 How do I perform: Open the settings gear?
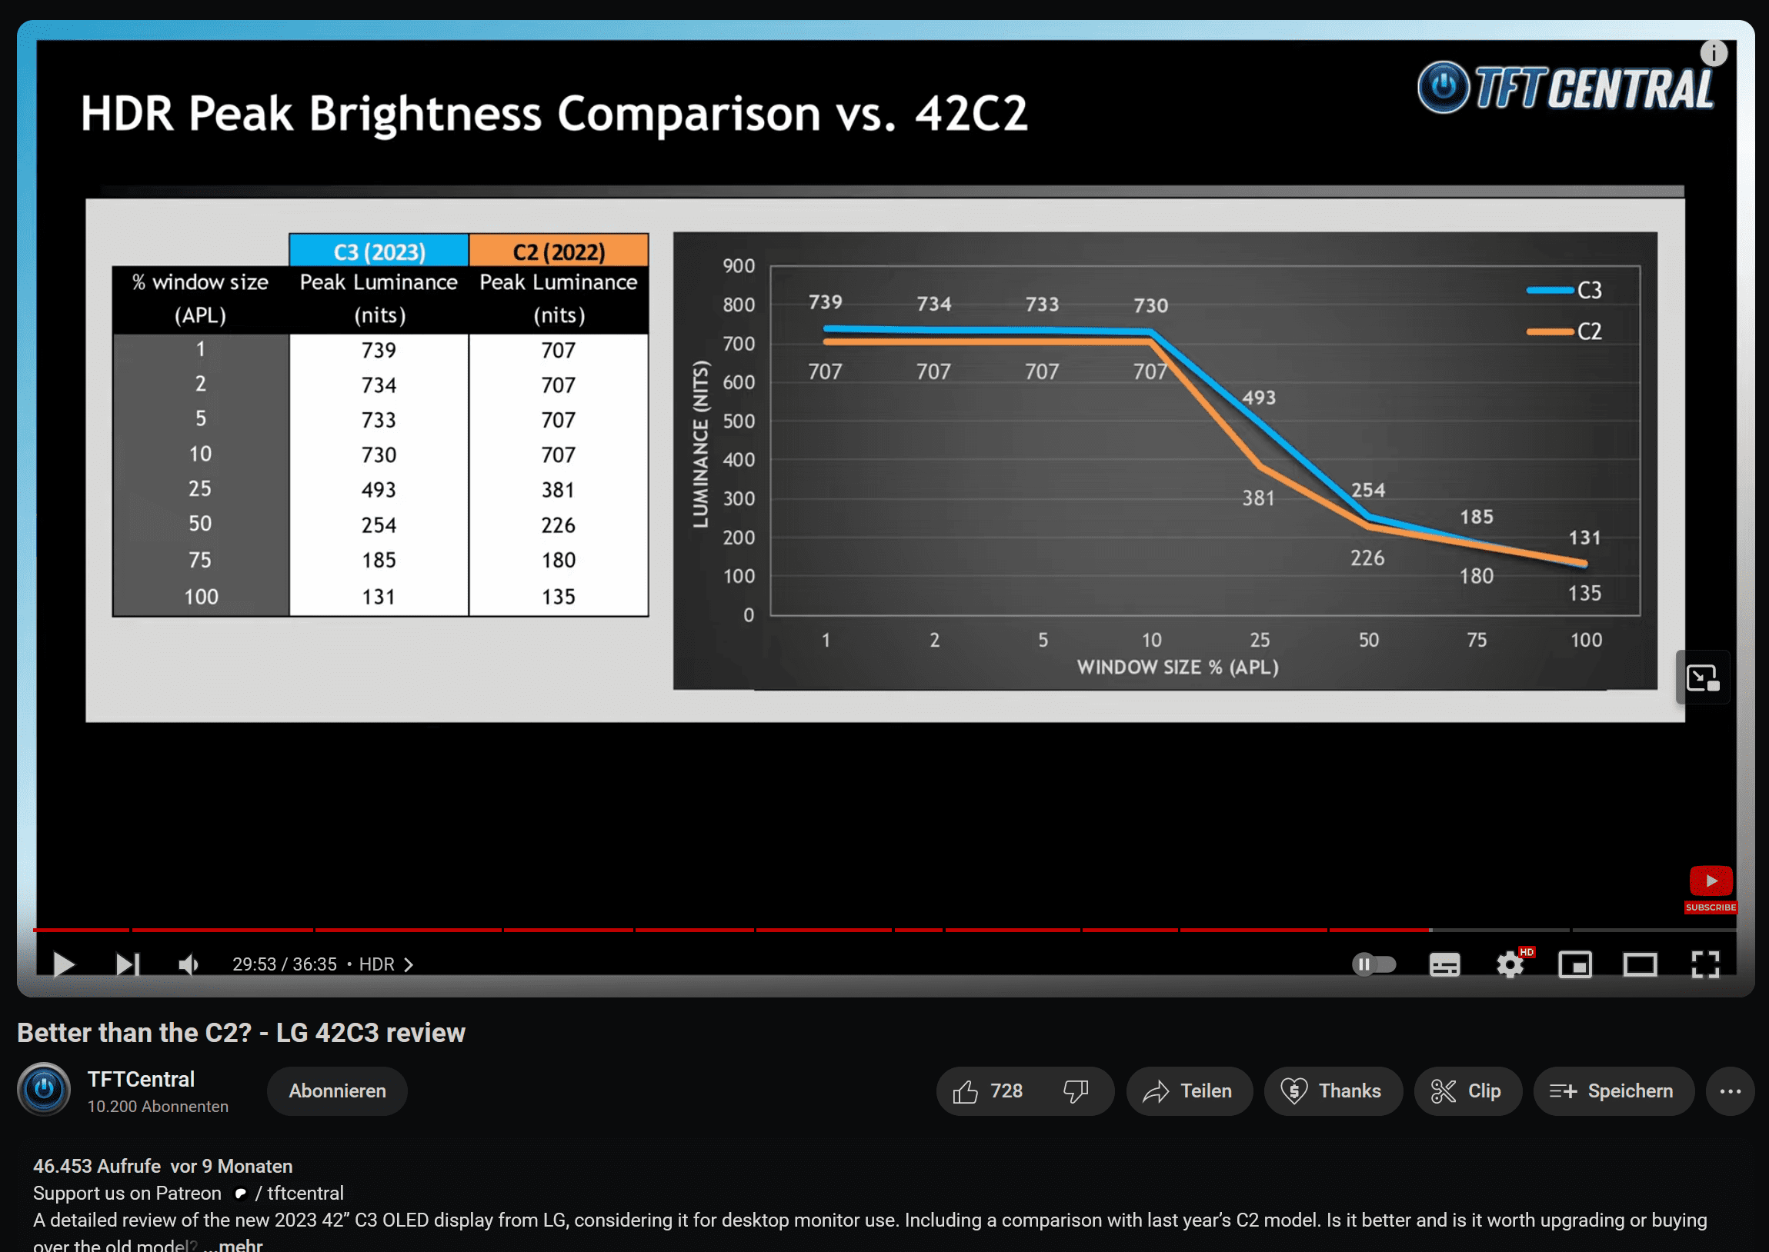tap(1509, 964)
